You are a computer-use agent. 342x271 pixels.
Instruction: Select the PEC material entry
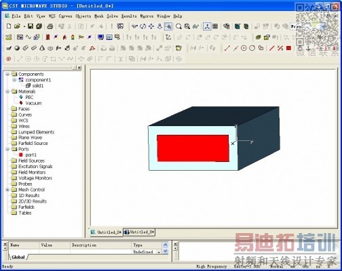29,98
